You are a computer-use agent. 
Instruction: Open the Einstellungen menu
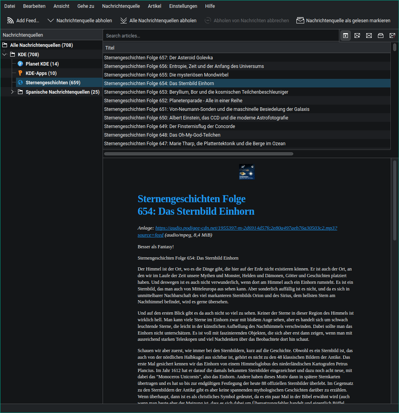(x=183, y=6)
